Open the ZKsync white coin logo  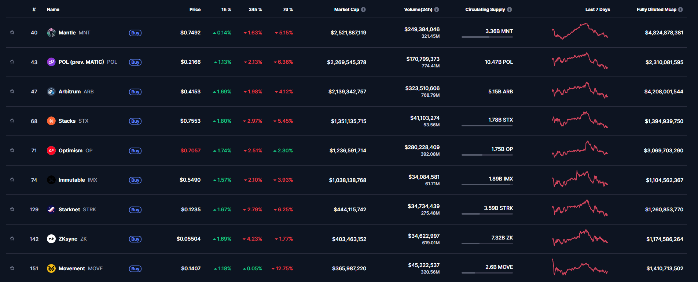coord(51,239)
